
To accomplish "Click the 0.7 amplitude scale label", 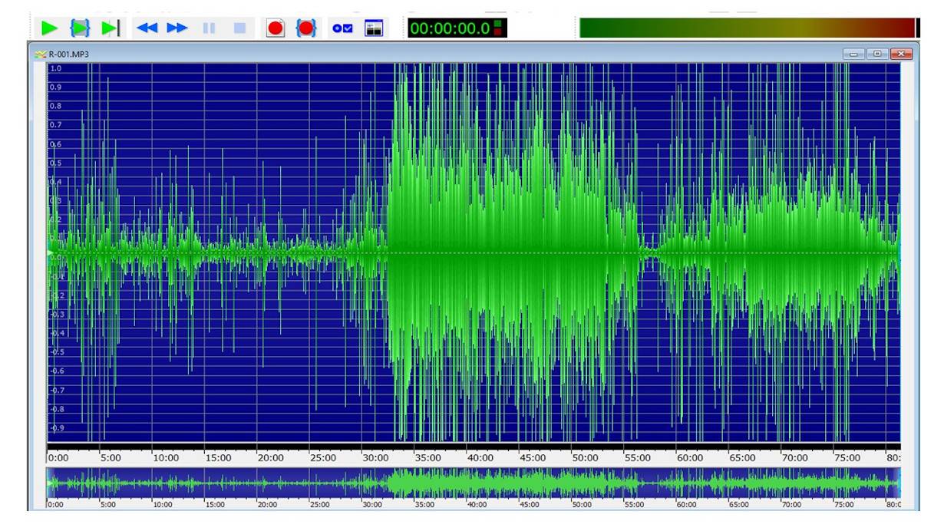I will pos(55,125).
